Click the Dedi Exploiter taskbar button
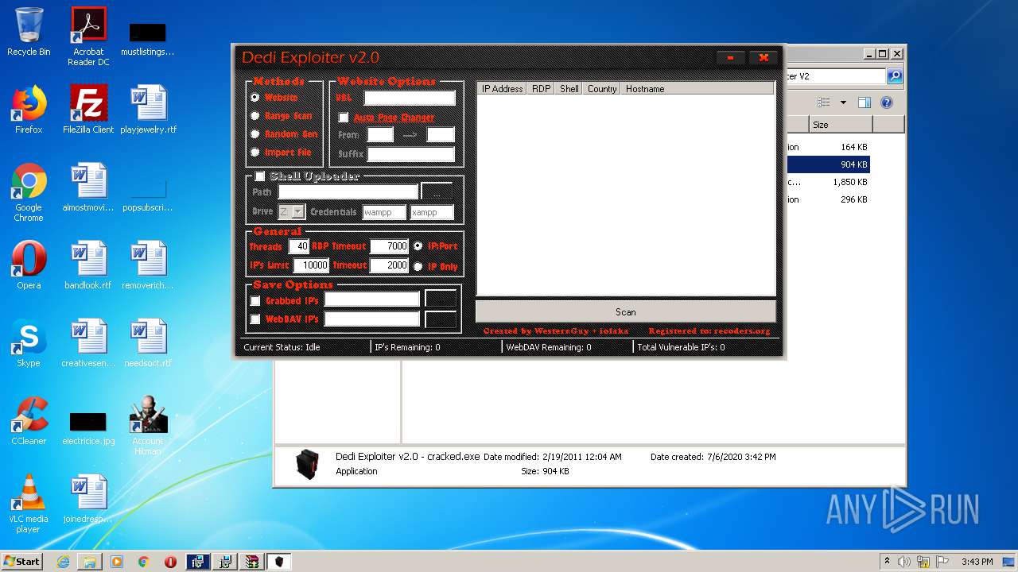 pyautogui.click(x=279, y=562)
